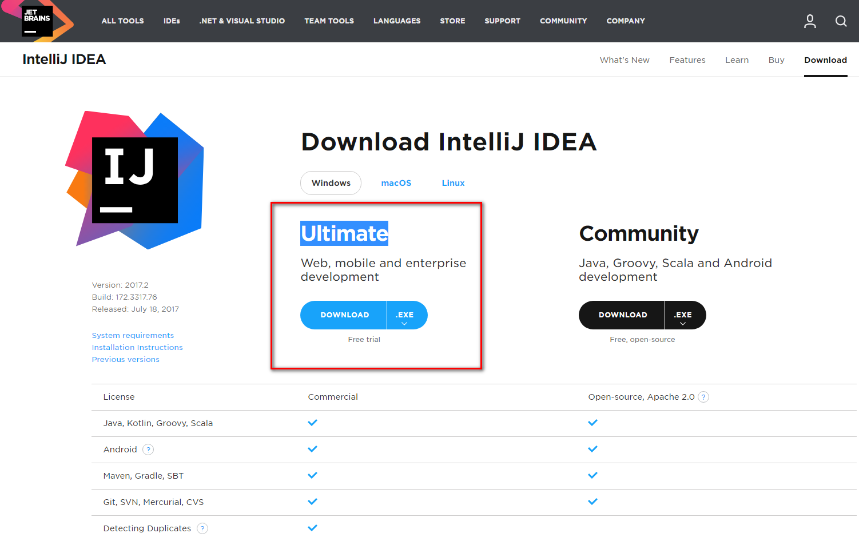Click Ultimate description 'Web, mobile and enterprise development'
The height and width of the screenshot is (541, 859).
383,270
